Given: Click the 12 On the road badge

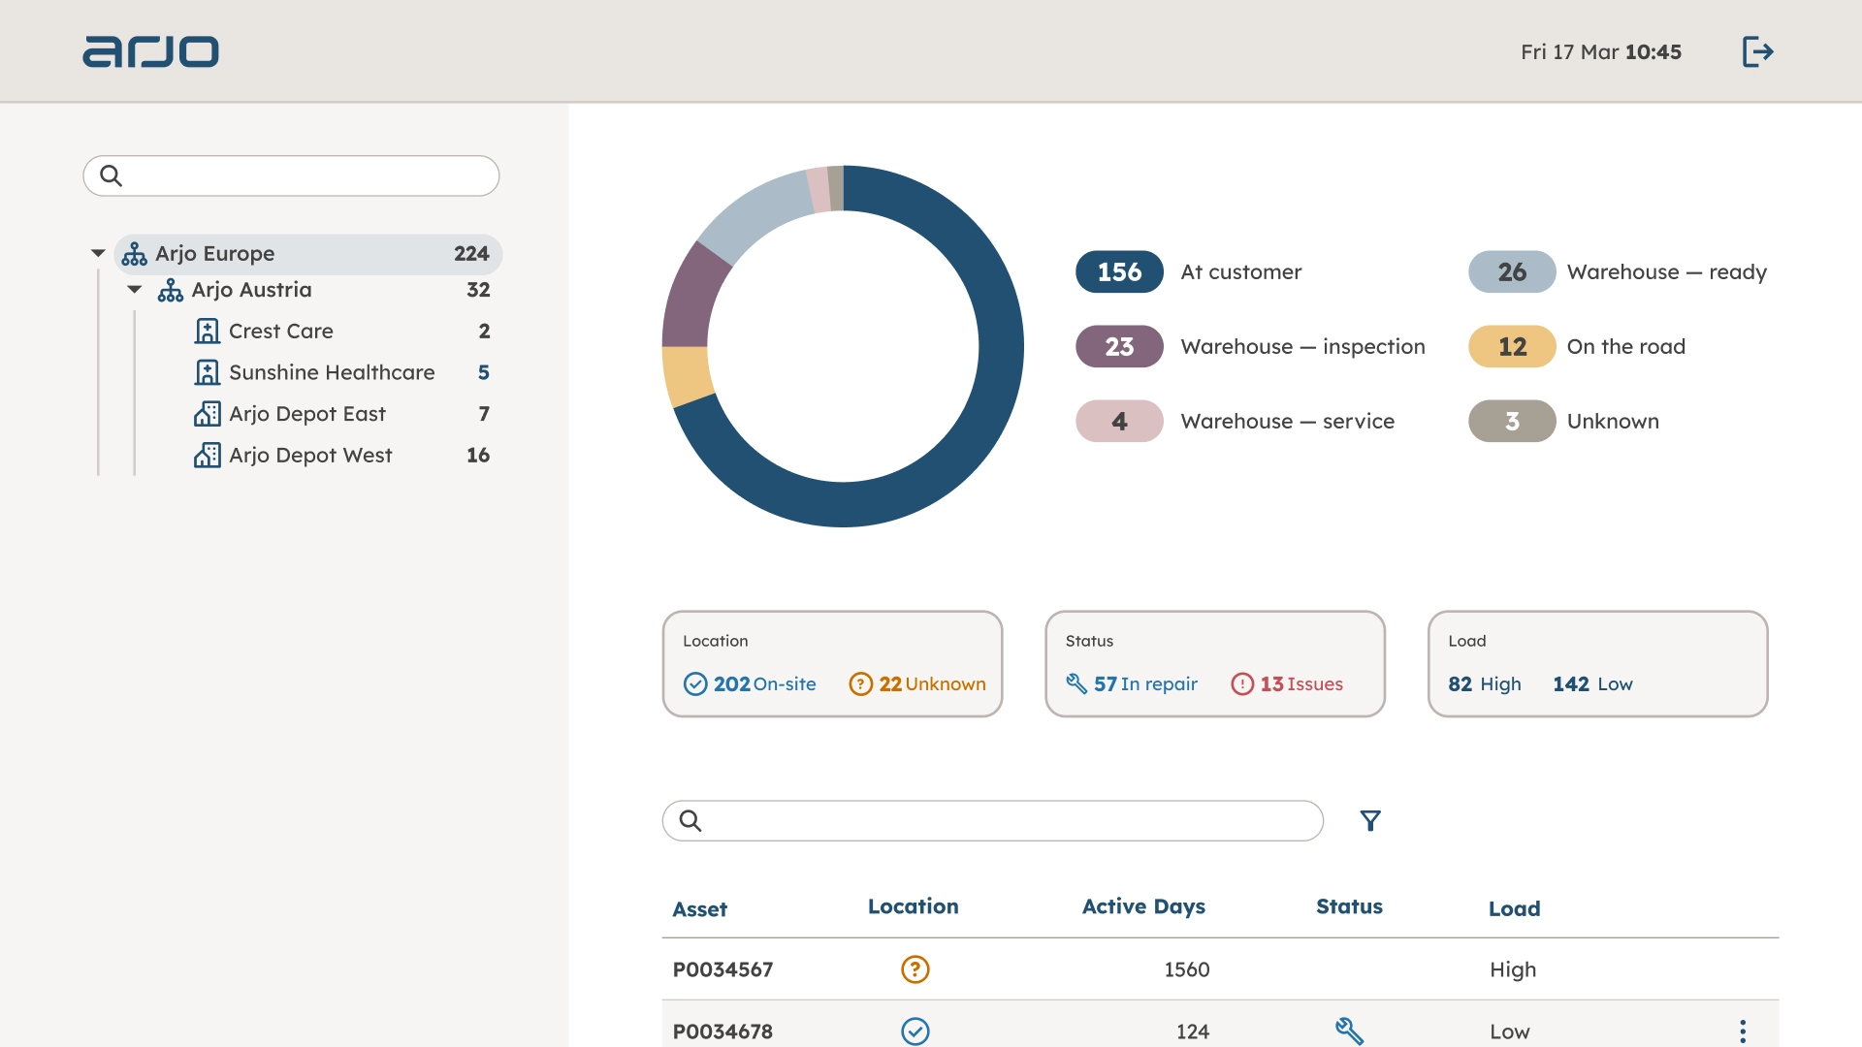Looking at the screenshot, I should point(1510,346).
